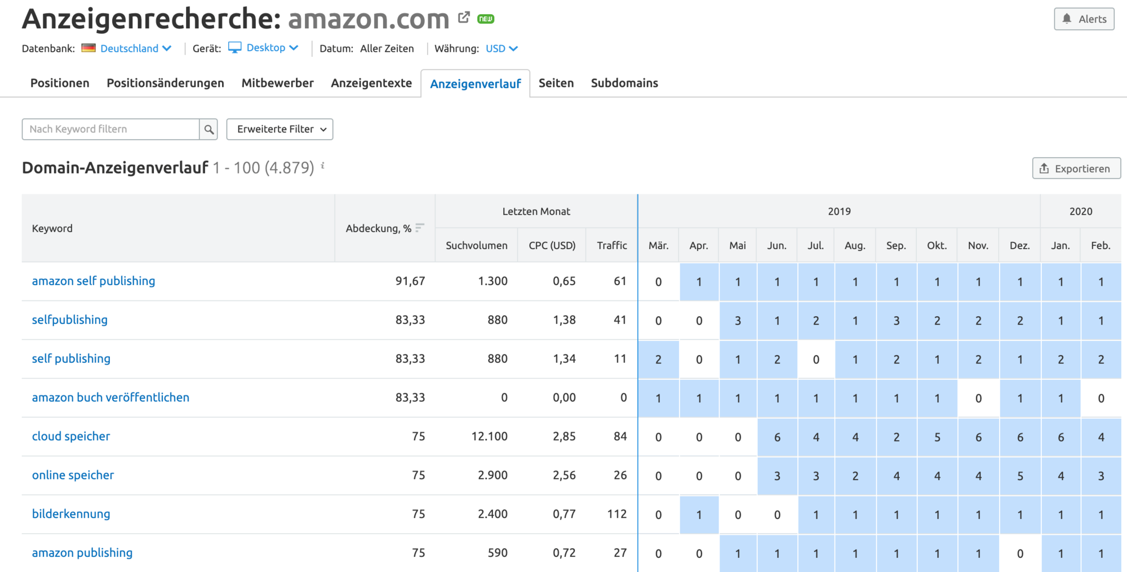
Task: Click search volume 12.100
Action: [x=489, y=436]
